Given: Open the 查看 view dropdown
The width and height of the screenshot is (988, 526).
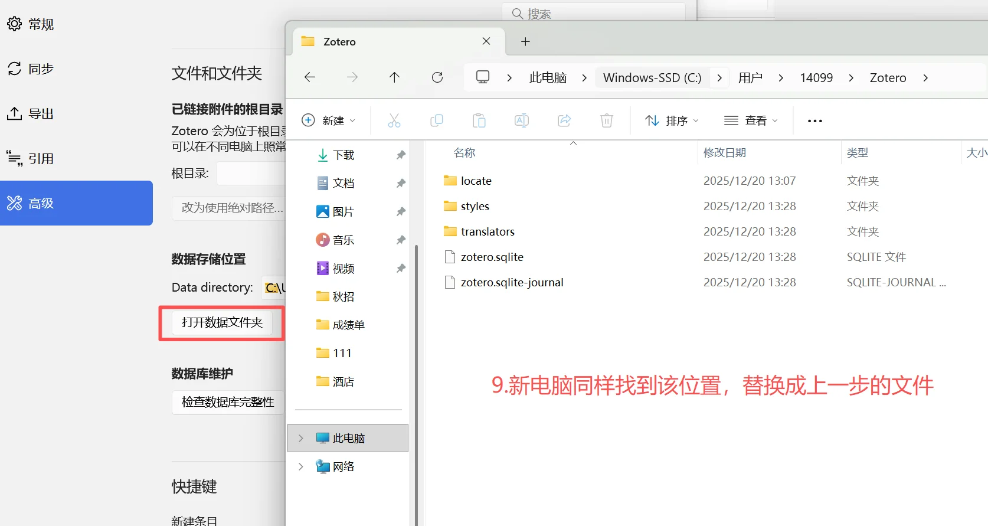Looking at the screenshot, I should coord(751,120).
